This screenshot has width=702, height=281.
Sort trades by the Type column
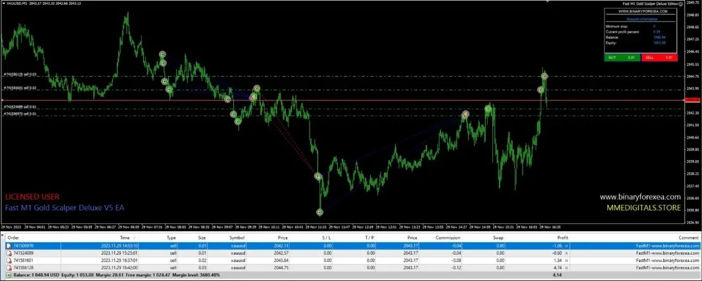171,238
